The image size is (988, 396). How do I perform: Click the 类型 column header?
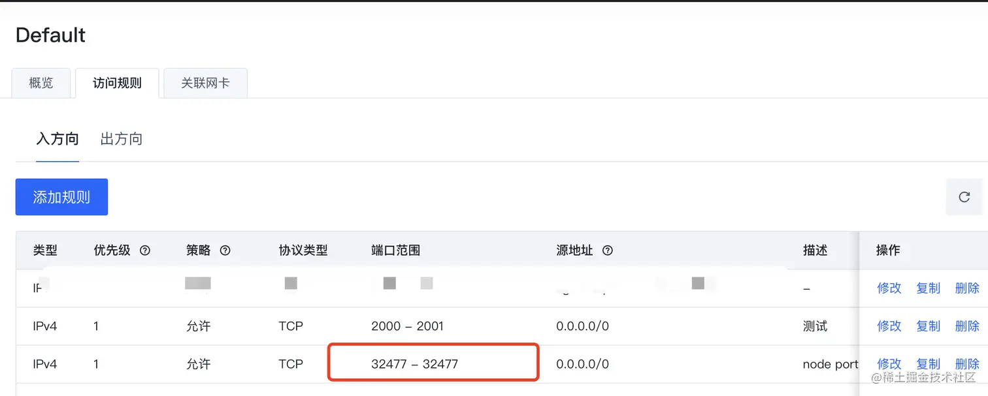45,251
